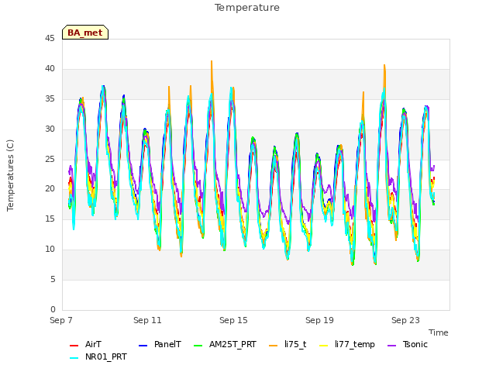496x372 pixels.
Task: Click the 'Sep 23' x-axis tick label
Action: (x=405, y=320)
